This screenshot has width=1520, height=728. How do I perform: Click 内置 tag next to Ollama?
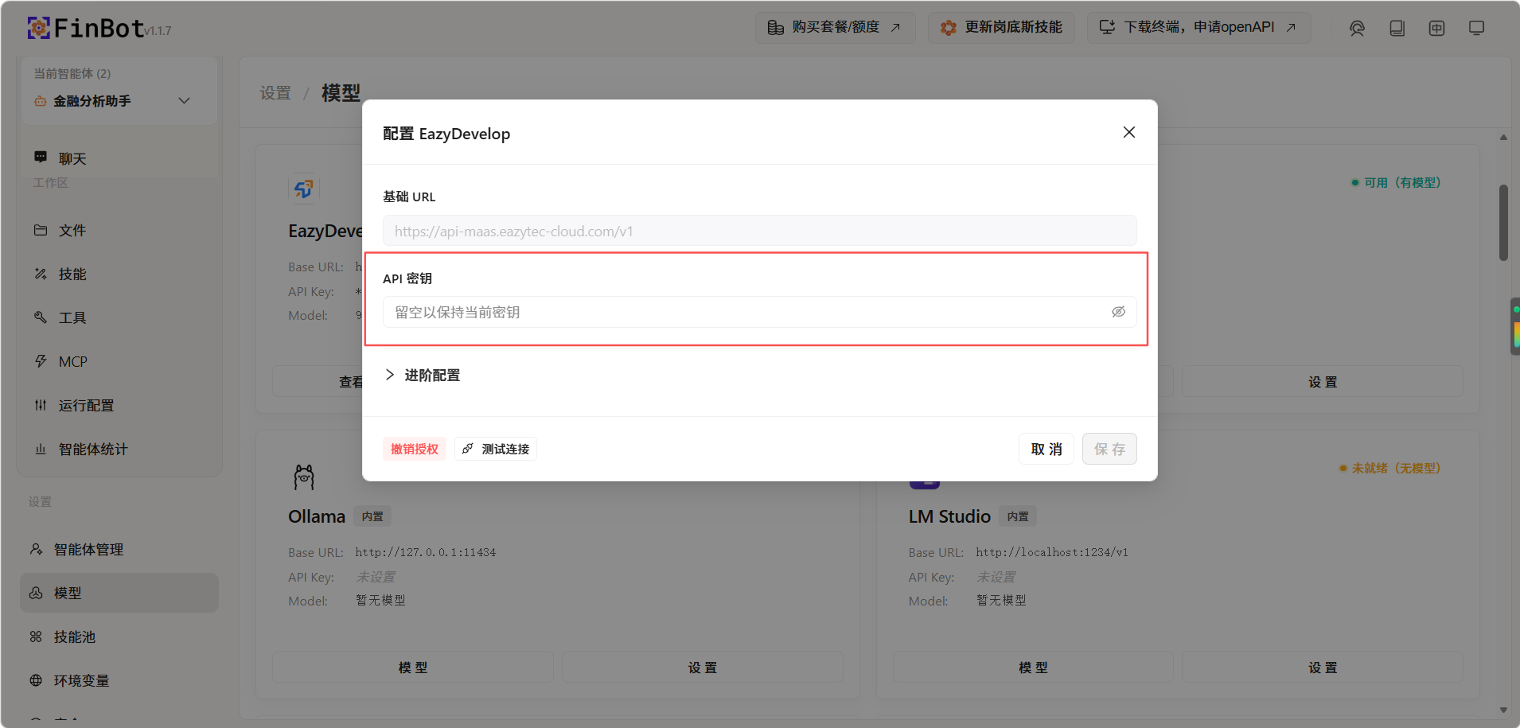(x=372, y=516)
